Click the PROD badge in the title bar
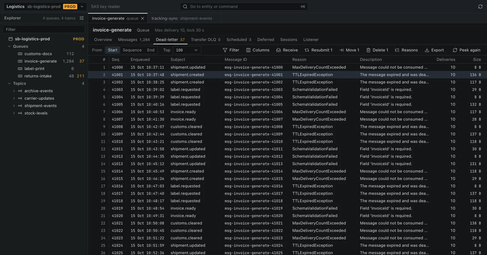The image size is (487, 255). 70,6
